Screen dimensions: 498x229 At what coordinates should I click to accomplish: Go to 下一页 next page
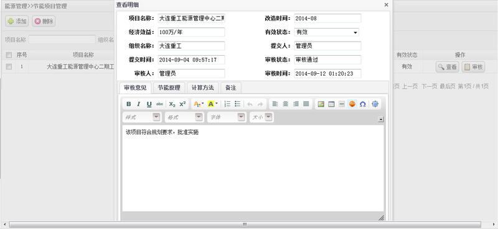pyautogui.click(x=429, y=86)
